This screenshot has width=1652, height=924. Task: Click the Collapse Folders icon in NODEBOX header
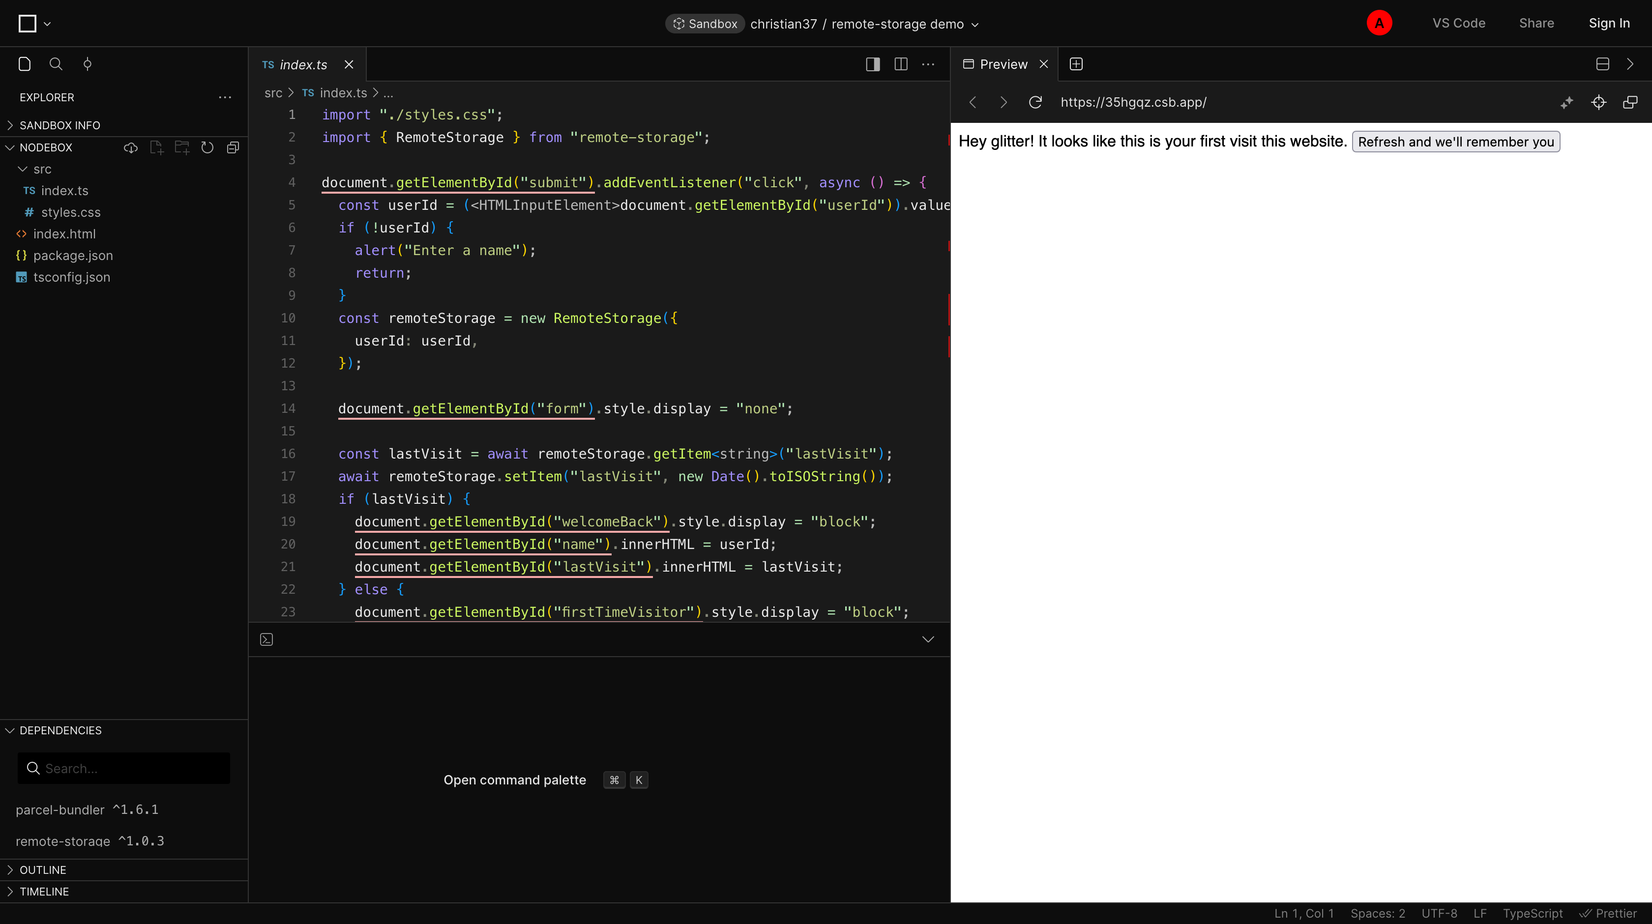[x=233, y=148]
